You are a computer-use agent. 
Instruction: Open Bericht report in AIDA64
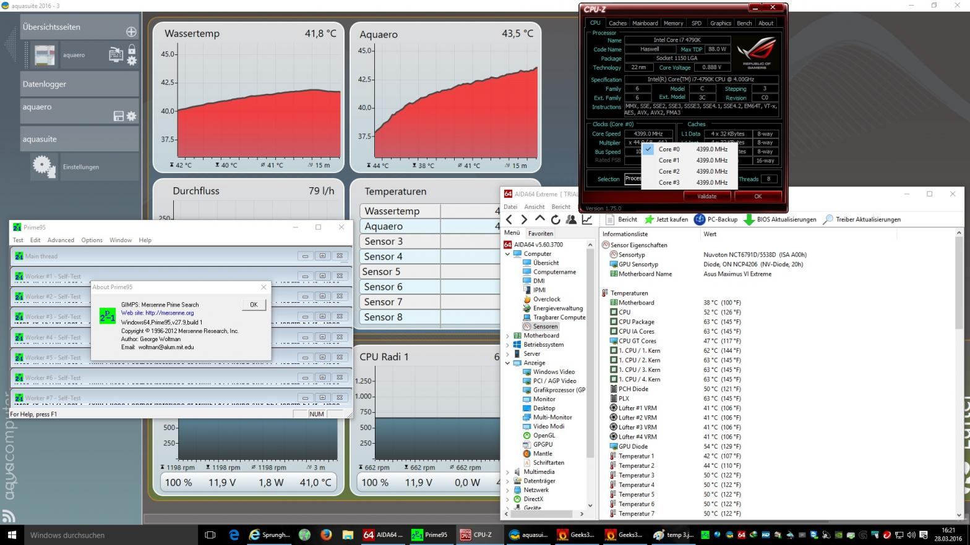[621, 219]
